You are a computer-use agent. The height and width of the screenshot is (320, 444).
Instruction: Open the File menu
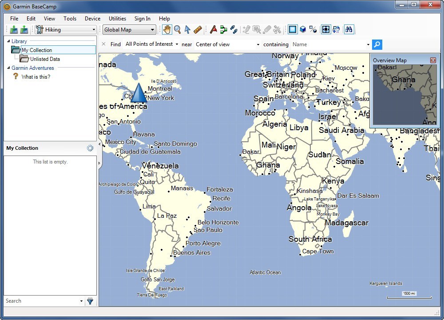pos(14,18)
